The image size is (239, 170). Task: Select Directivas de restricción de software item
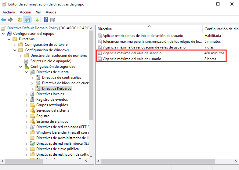(62, 154)
